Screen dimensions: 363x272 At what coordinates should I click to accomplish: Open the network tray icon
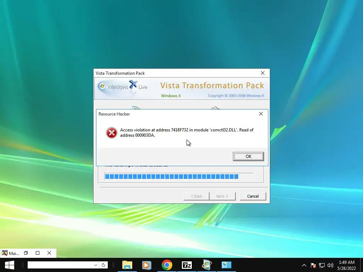(322, 265)
